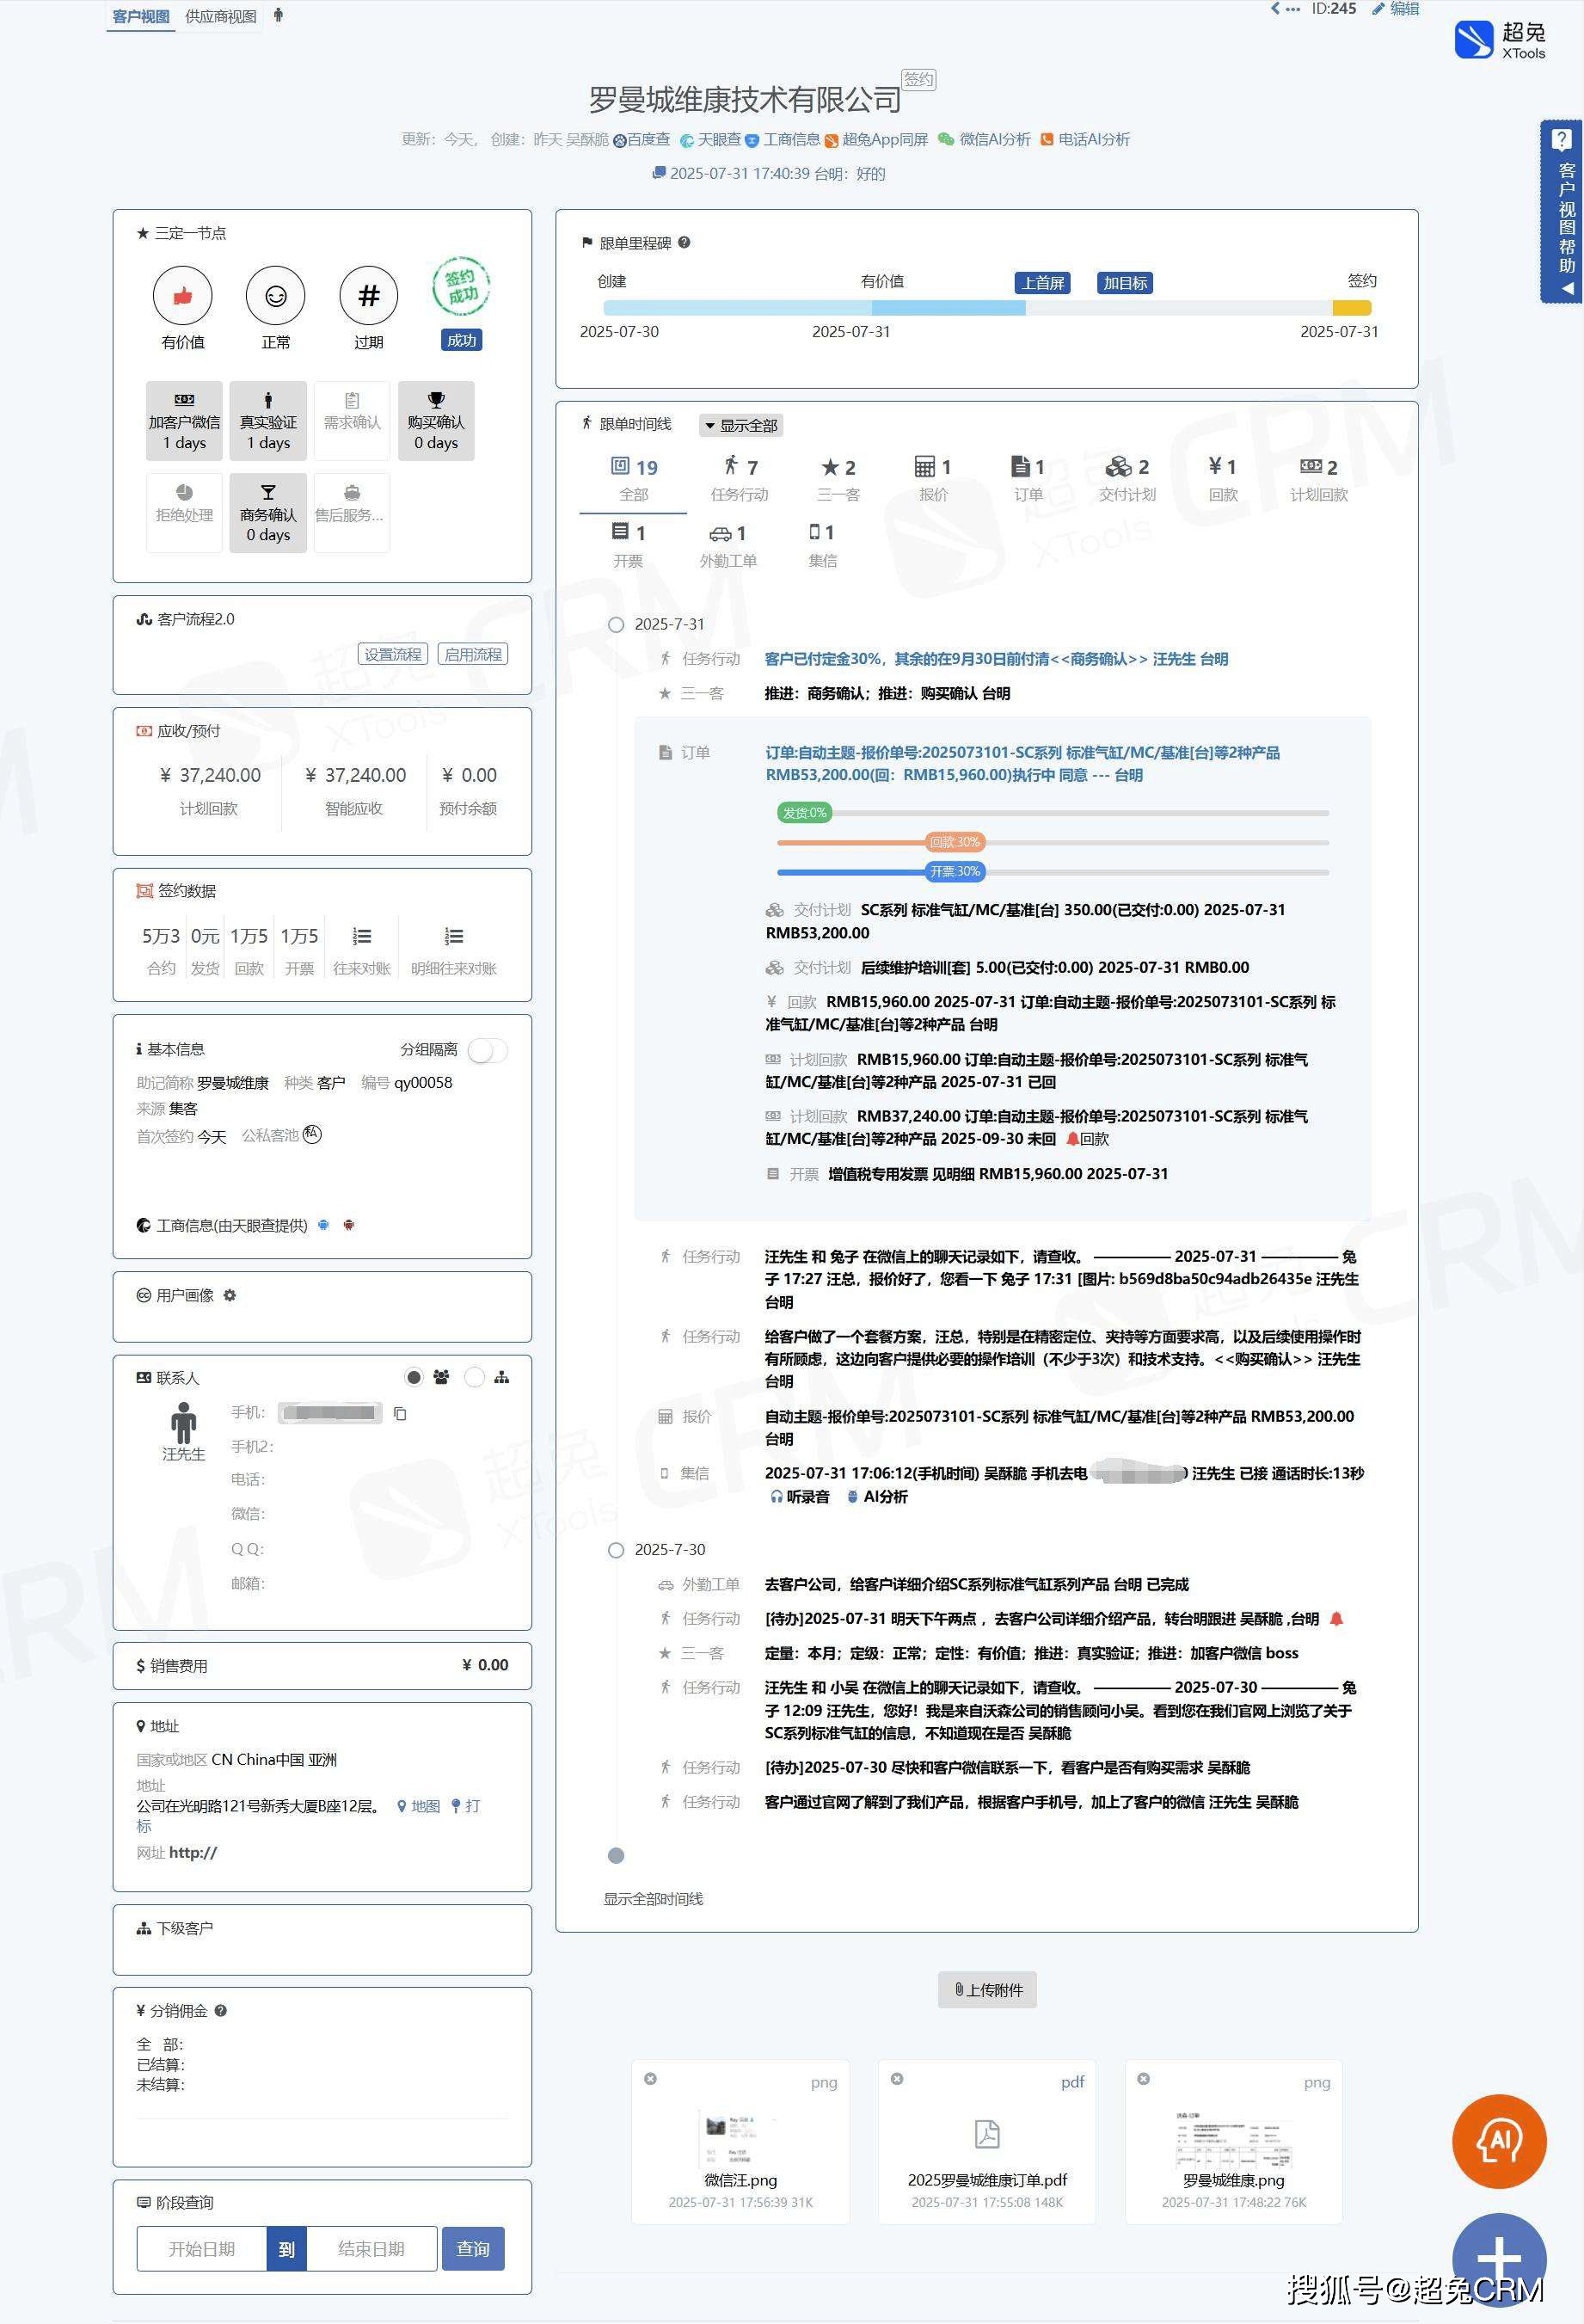Click the 开始日期 input field
This screenshot has height=2324, width=1584.
[x=202, y=2248]
